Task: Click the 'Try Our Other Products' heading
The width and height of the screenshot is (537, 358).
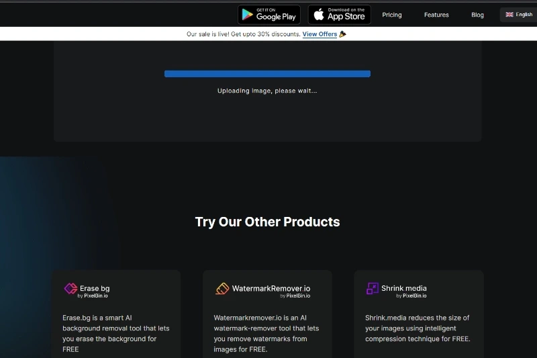Action: [267, 222]
